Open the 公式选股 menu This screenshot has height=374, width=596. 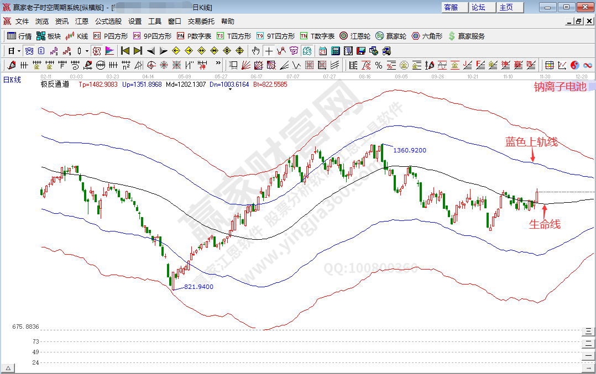108,22
